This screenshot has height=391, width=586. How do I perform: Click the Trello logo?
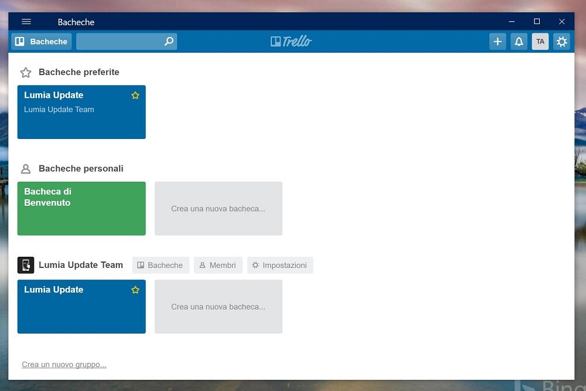click(291, 41)
